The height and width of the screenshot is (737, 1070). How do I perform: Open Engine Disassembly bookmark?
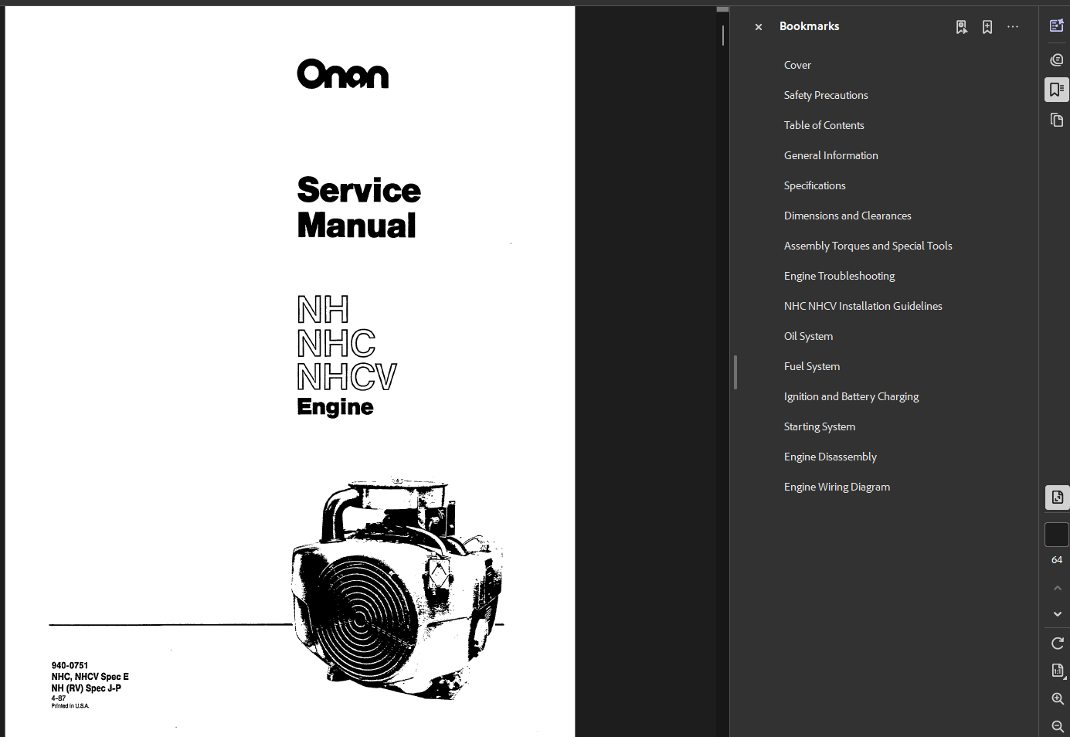coord(830,457)
